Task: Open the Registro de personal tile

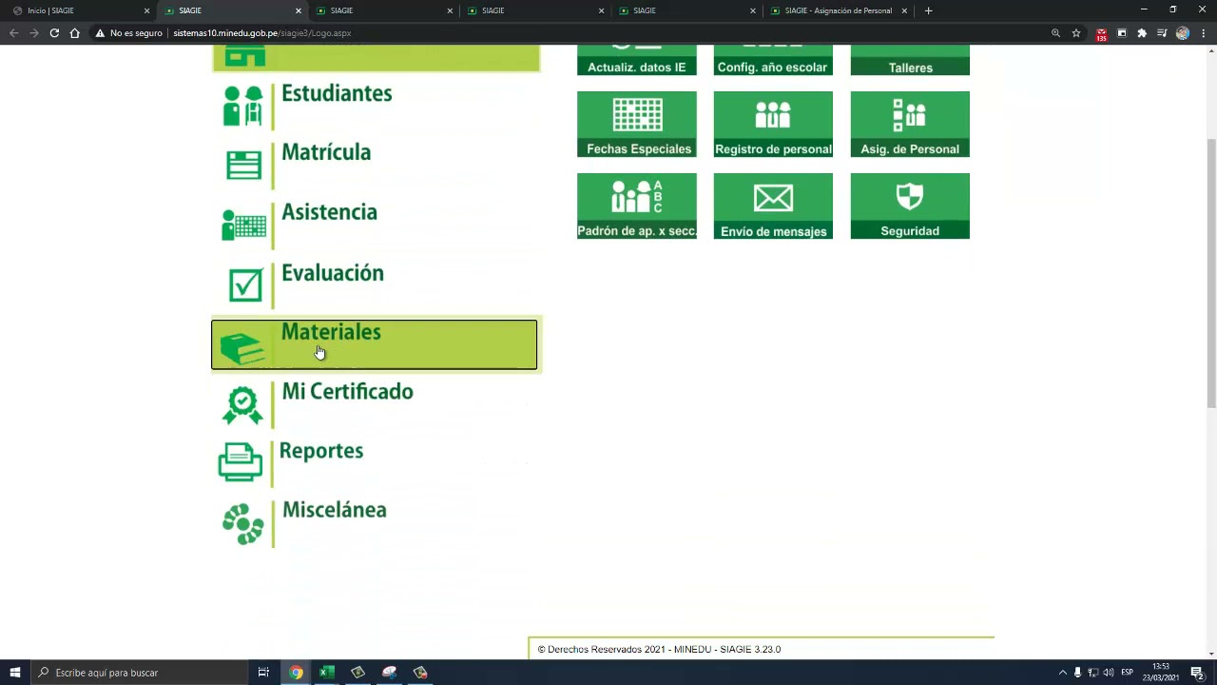Action: point(773,125)
